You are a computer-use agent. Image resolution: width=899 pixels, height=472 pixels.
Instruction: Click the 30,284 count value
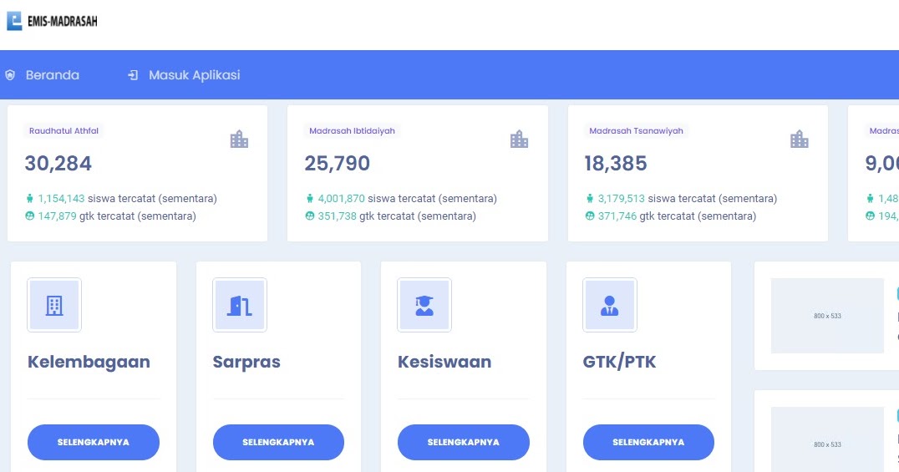(x=58, y=164)
